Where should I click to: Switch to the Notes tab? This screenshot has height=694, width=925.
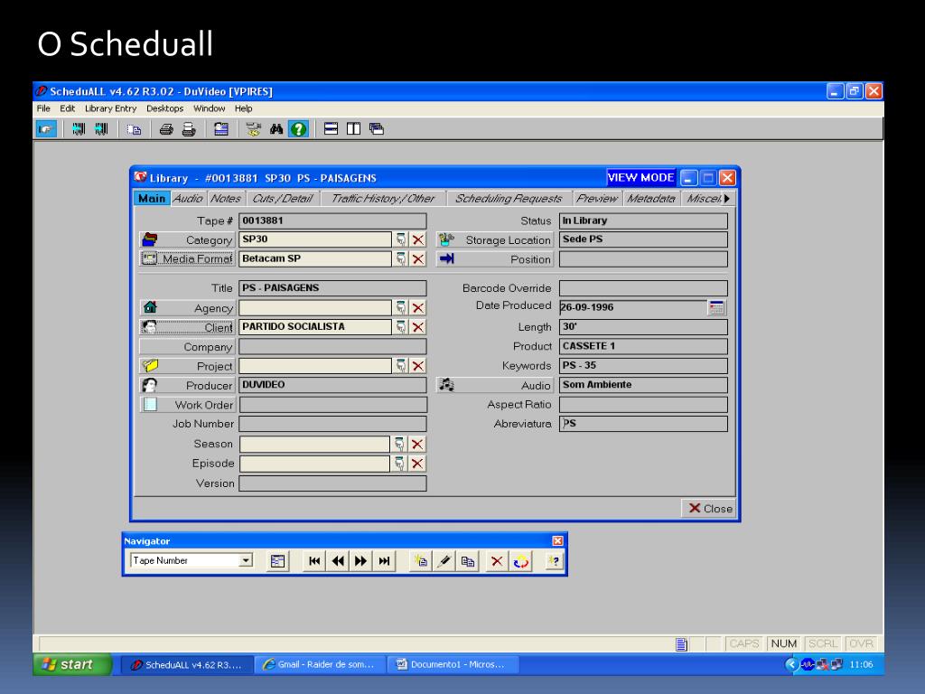point(225,199)
